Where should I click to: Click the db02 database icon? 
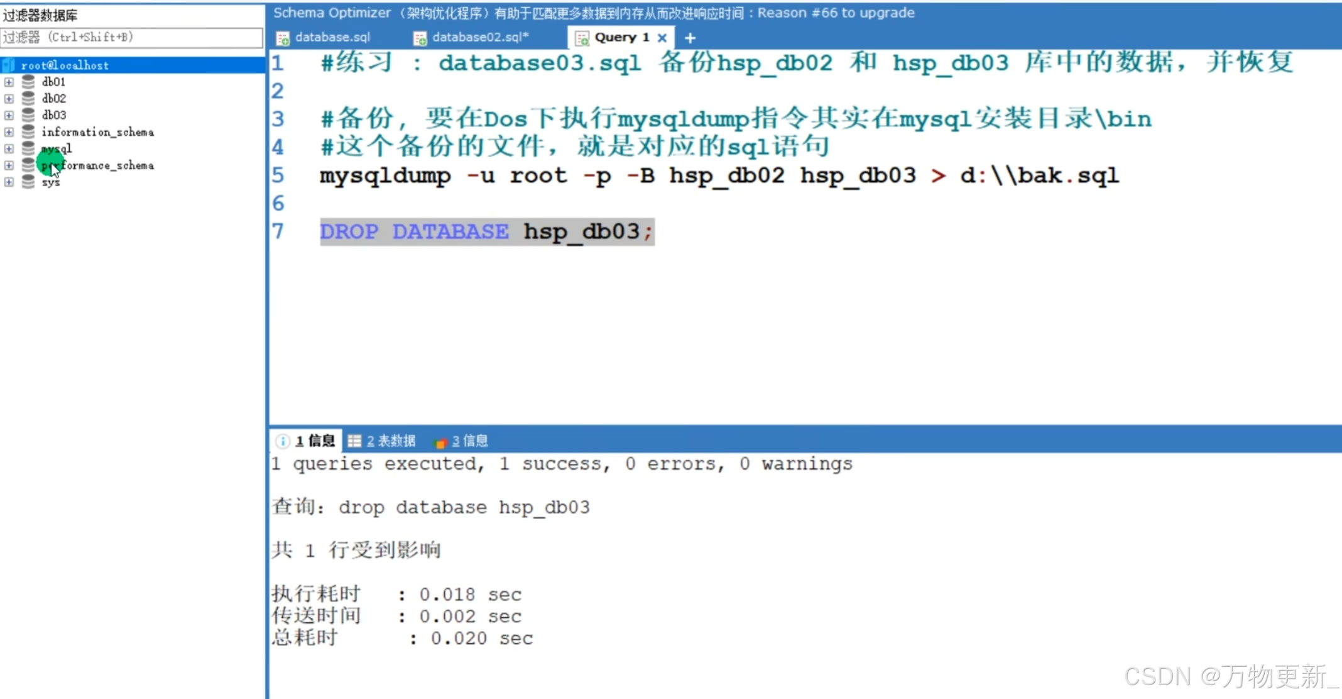pos(28,99)
